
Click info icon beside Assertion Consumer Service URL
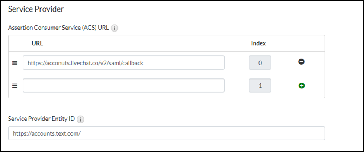click(115, 28)
